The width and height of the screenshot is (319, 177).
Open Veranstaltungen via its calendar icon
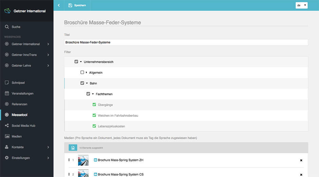[7, 93]
